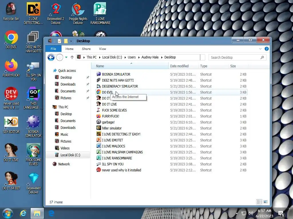
Task: Switch to large thumbnails view button
Action: coord(266,202)
